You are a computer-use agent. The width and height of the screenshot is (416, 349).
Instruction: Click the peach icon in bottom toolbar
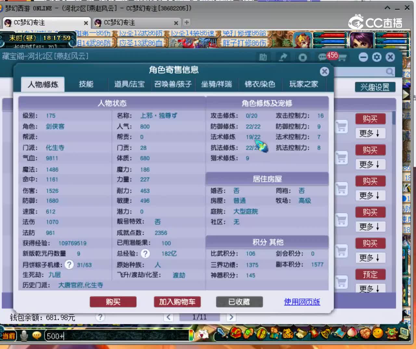353,333
